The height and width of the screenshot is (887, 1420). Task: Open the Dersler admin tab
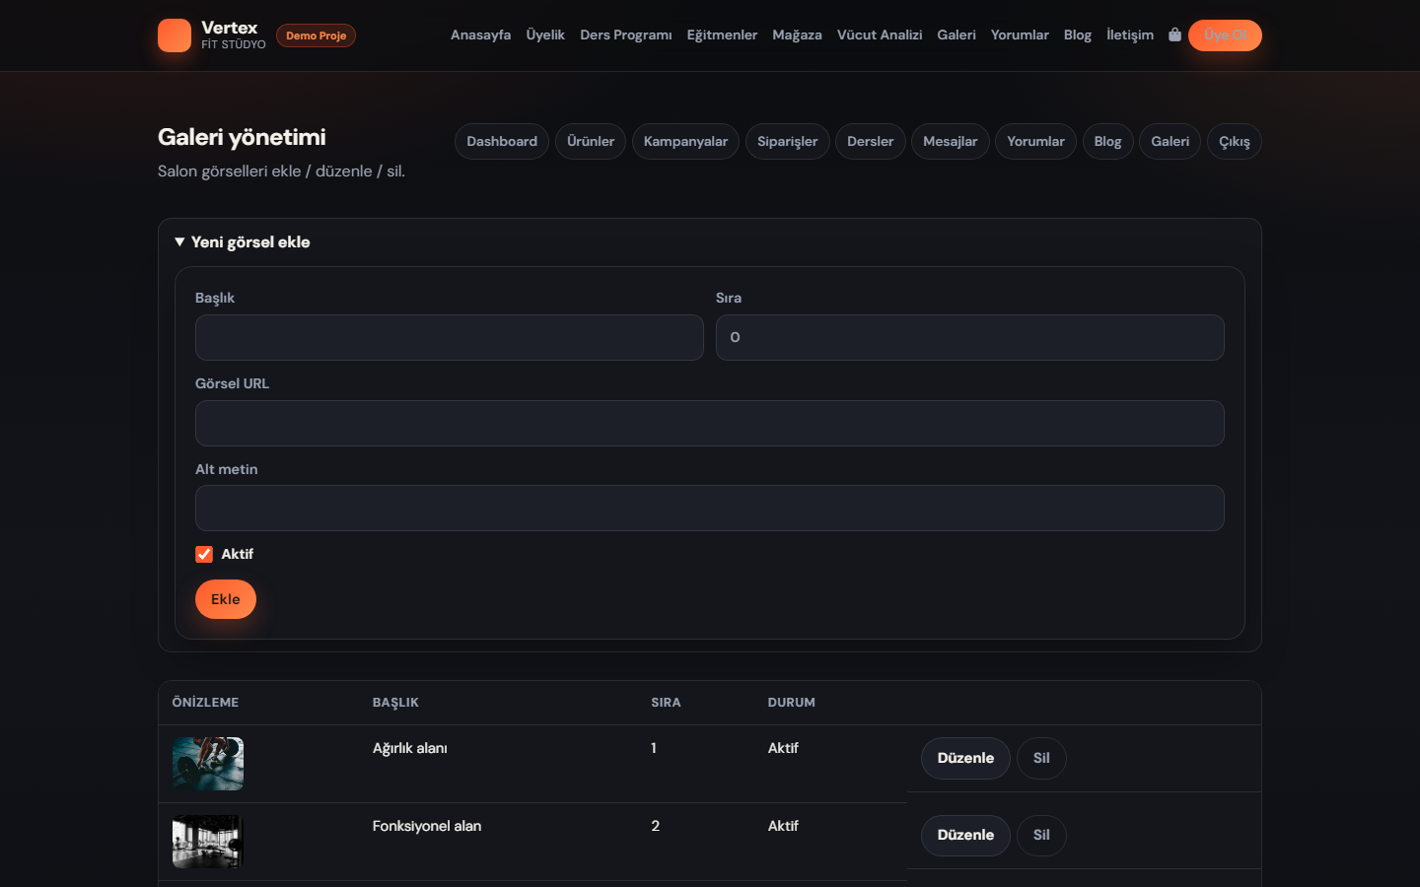click(x=871, y=141)
